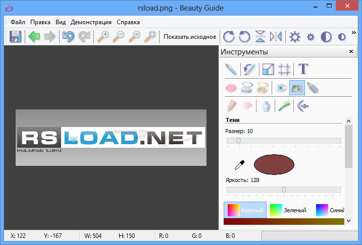Zoom in with the plus magnifier

(103, 37)
